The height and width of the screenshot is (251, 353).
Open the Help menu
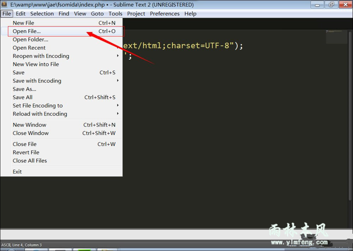[x=191, y=14]
